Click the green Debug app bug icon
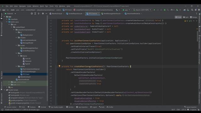The height and width of the screenshot is (113, 201). point(165,10)
